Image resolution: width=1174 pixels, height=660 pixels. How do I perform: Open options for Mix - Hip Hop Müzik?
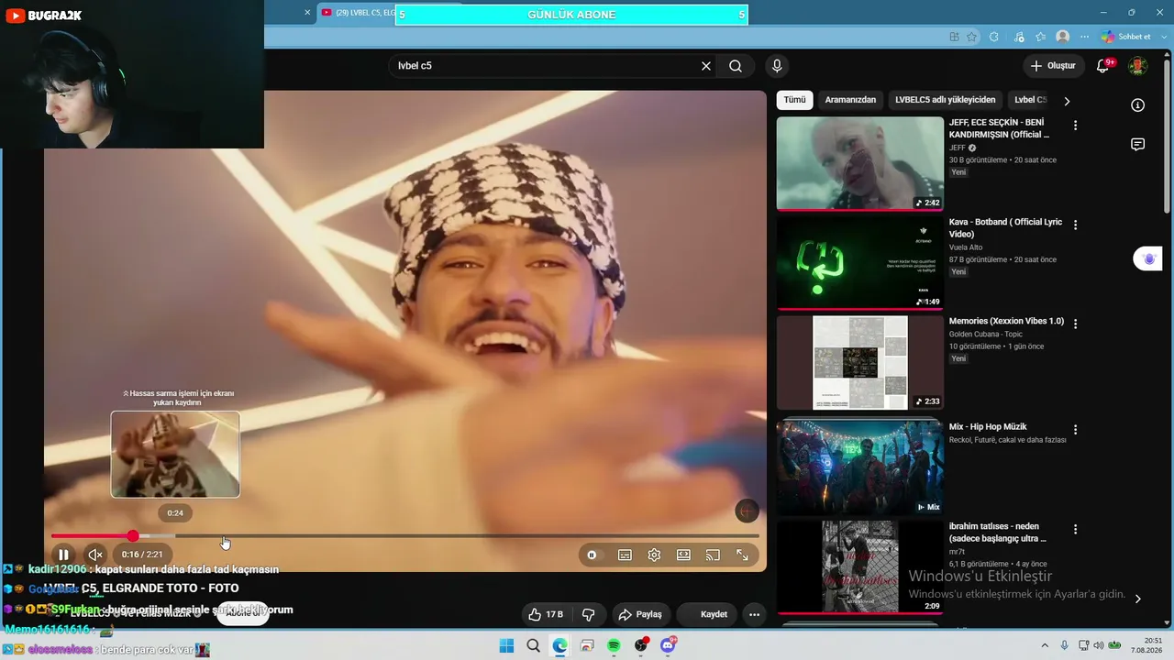[1076, 429]
